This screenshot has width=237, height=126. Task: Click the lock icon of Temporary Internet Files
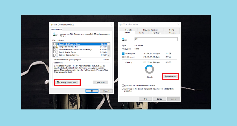(57, 47)
